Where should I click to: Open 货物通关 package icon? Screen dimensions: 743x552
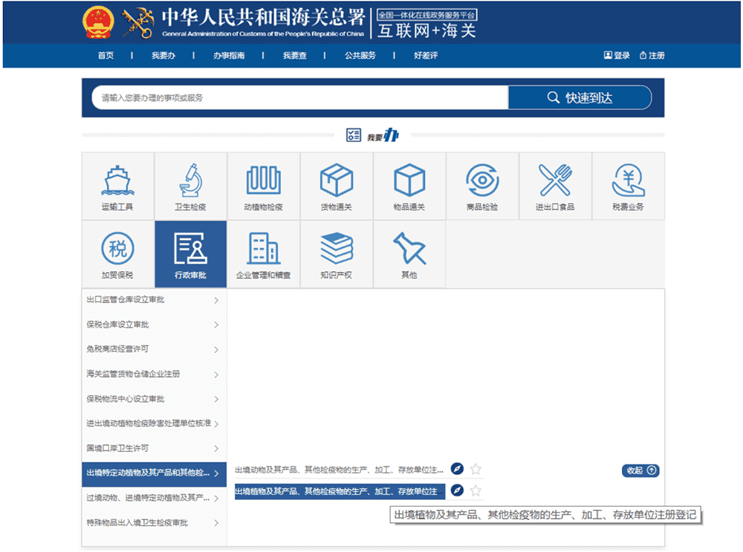pos(337,179)
